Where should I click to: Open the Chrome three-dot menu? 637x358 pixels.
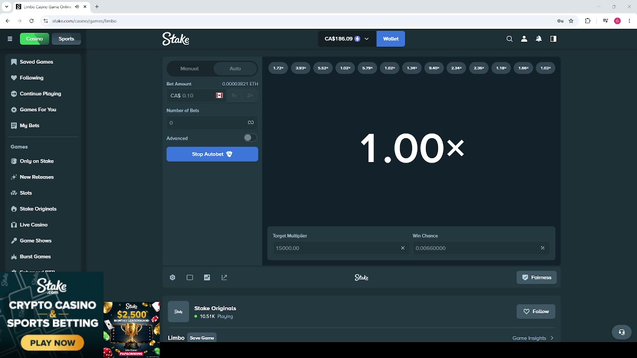point(629,21)
